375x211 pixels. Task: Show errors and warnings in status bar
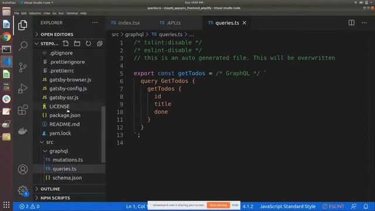click(29, 206)
